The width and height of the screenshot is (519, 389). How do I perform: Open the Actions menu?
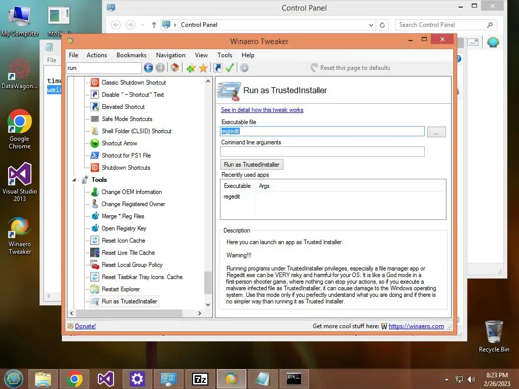(x=97, y=55)
